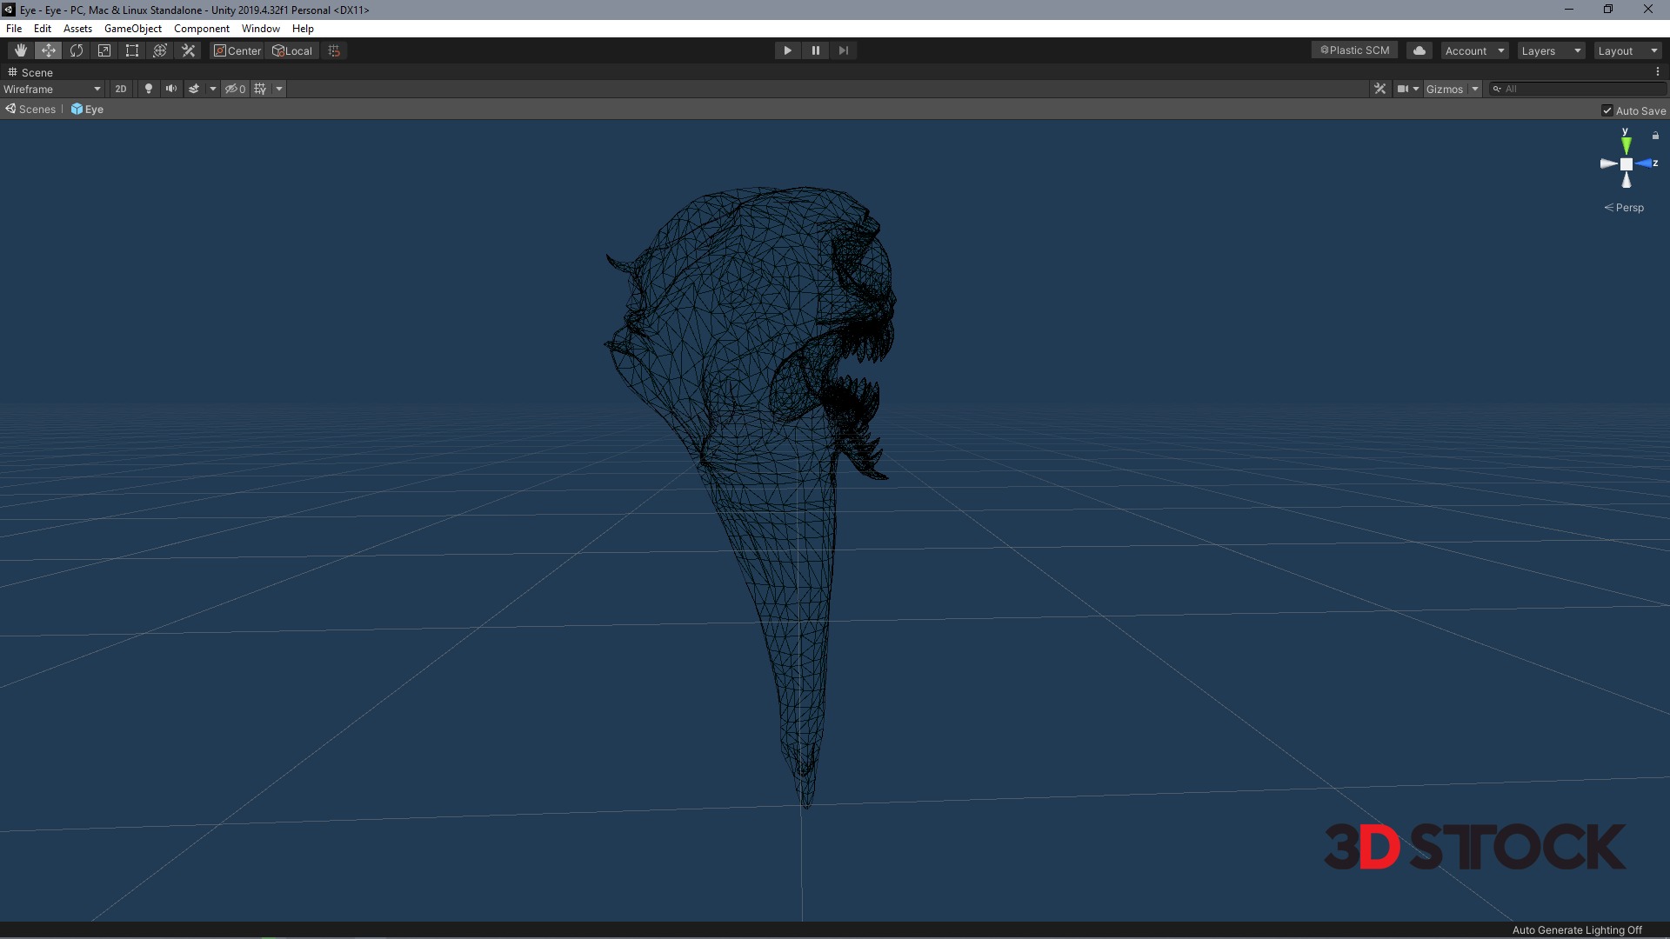Viewport: 1670px width, 939px height.
Task: Uncheck the Auto Save checkbox
Action: tap(1607, 110)
